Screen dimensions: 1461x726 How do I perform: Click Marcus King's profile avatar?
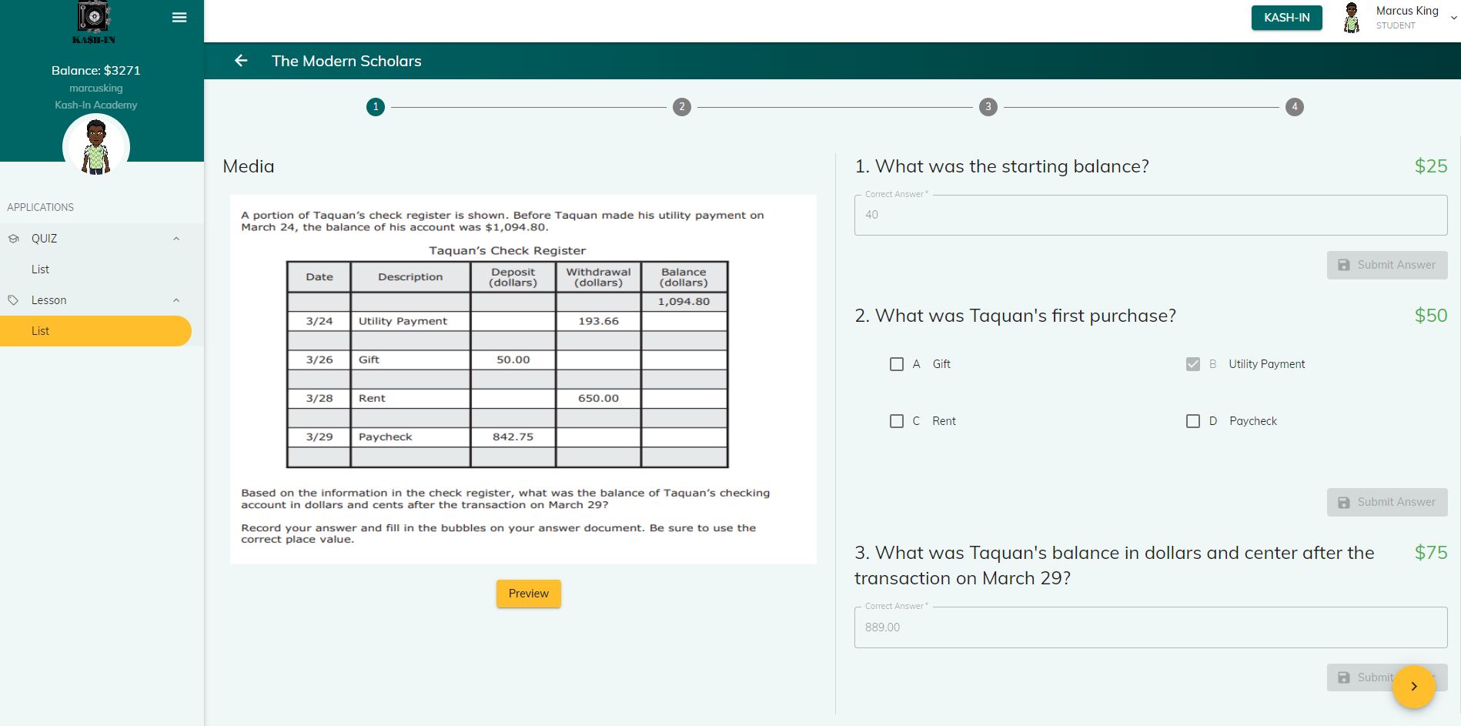[x=1352, y=17]
